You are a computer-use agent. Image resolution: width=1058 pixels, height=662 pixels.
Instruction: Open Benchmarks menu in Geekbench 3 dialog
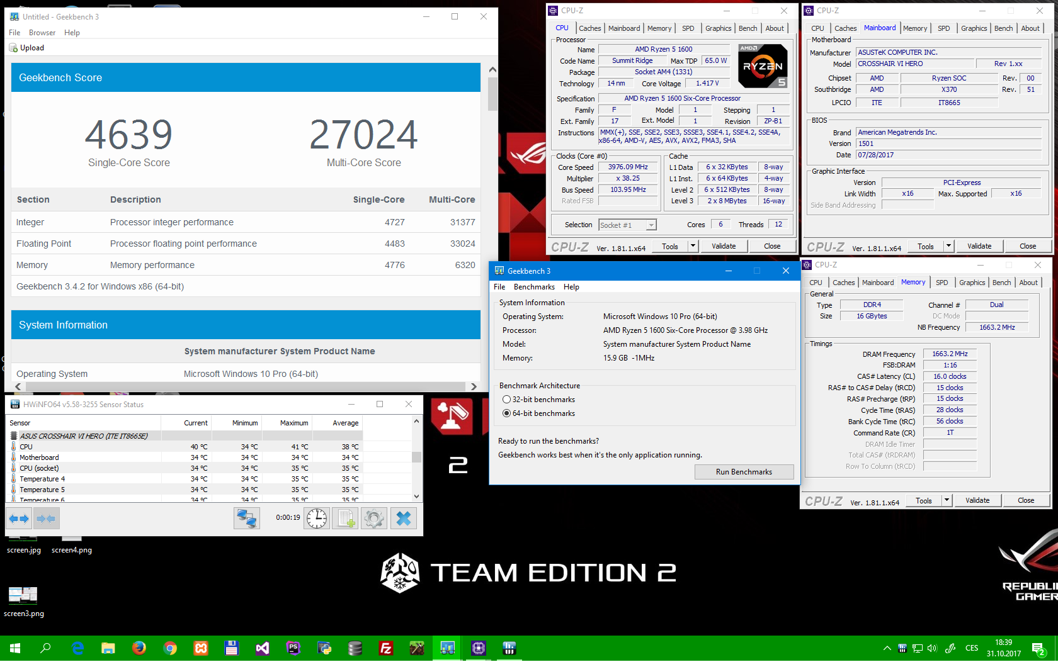pyautogui.click(x=534, y=287)
